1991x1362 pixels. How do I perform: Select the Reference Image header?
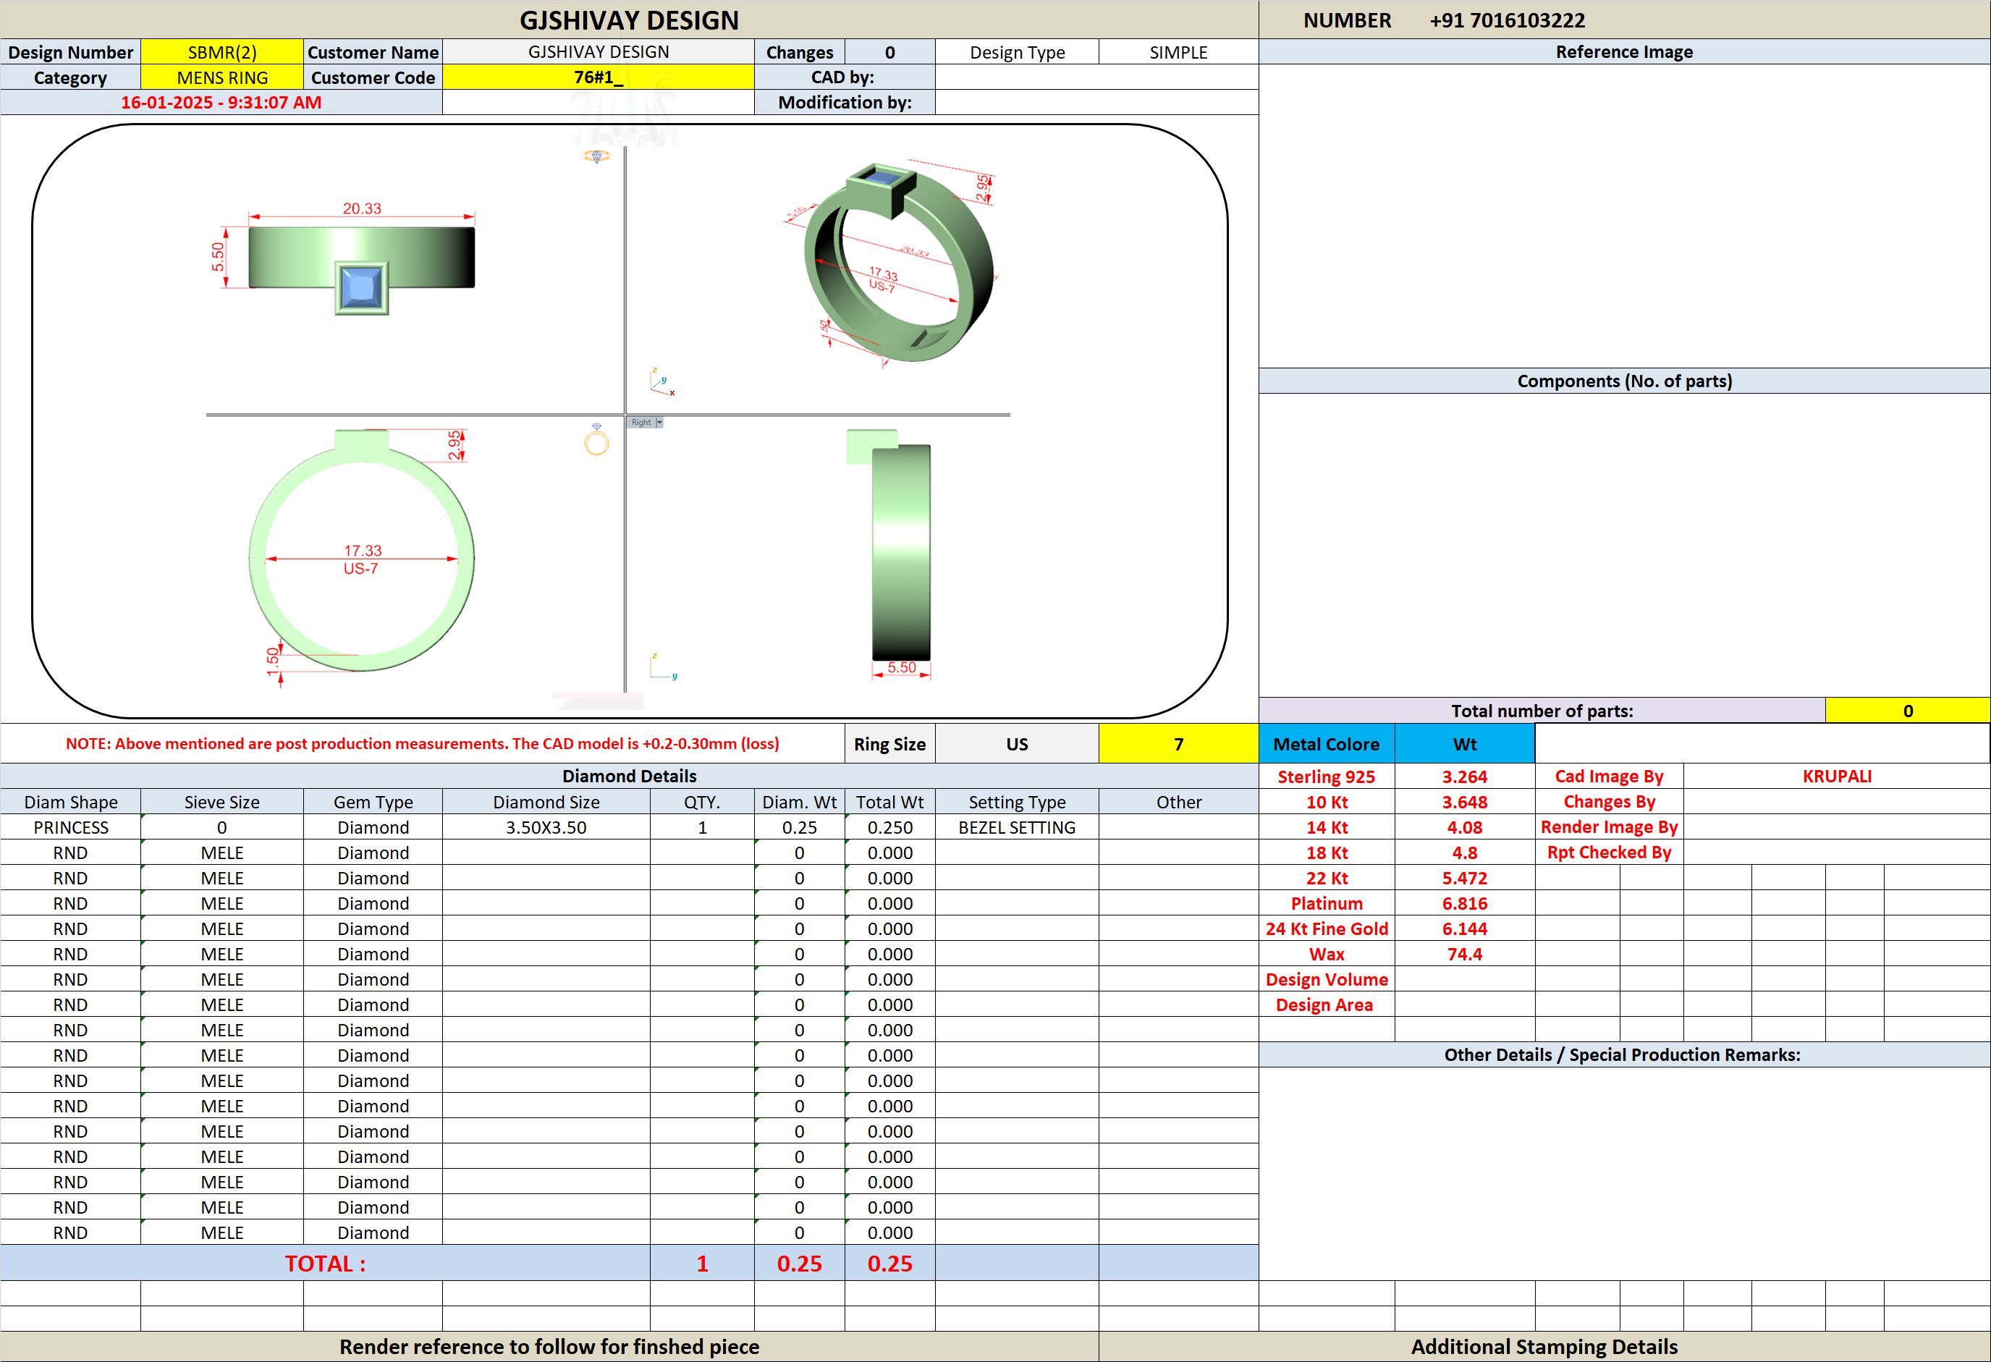pyautogui.click(x=1624, y=51)
